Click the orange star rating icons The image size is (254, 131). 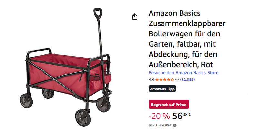coord(165,80)
